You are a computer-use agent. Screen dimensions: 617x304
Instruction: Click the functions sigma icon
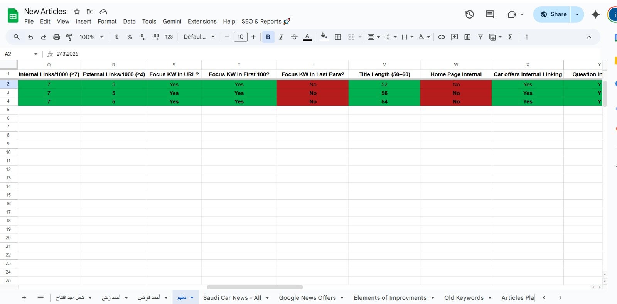tap(510, 37)
